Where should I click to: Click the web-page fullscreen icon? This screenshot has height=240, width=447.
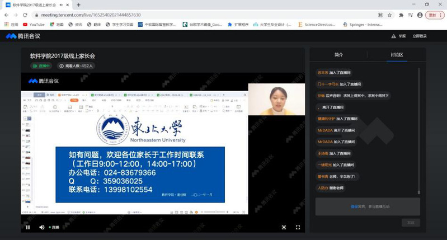pos(284,227)
